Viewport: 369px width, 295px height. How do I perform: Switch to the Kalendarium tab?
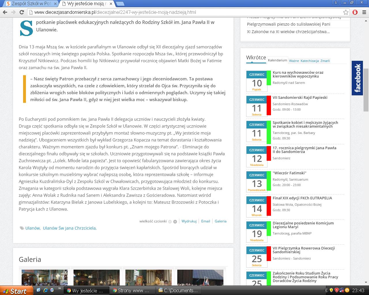[277, 60]
